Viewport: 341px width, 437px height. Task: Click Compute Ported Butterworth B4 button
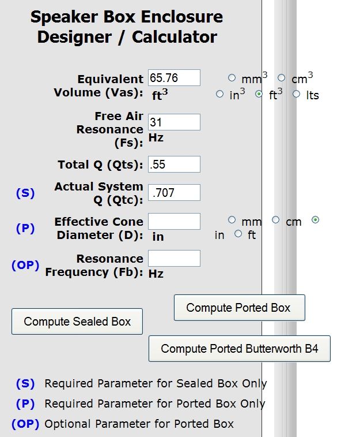[x=240, y=349]
